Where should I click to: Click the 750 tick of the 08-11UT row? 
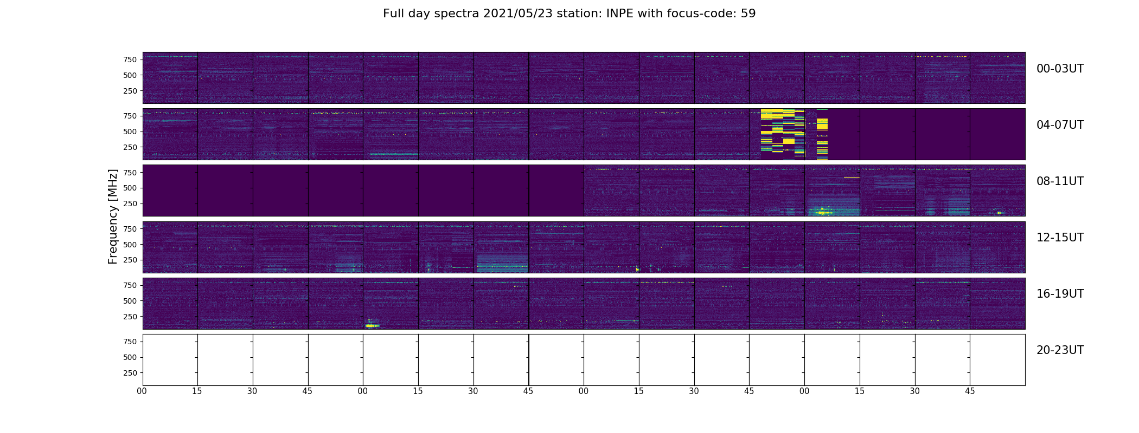click(x=130, y=173)
